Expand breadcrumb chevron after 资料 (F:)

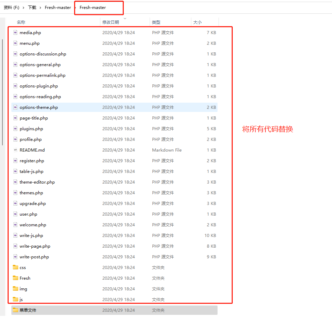click(23, 8)
